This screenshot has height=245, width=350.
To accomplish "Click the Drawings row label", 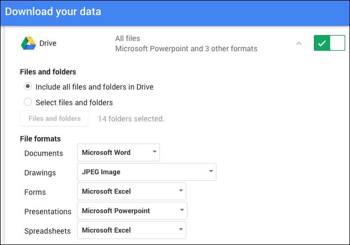I will tap(40, 173).
